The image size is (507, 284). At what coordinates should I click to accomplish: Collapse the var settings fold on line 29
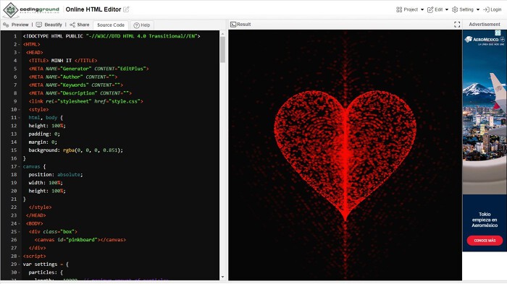click(x=19, y=264)
